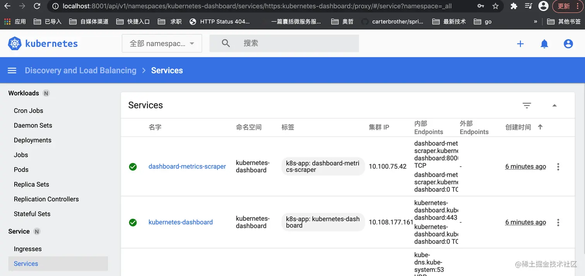
Task: Open the 最新技术 bookmark folder
Action: click(x=449, y=22)
